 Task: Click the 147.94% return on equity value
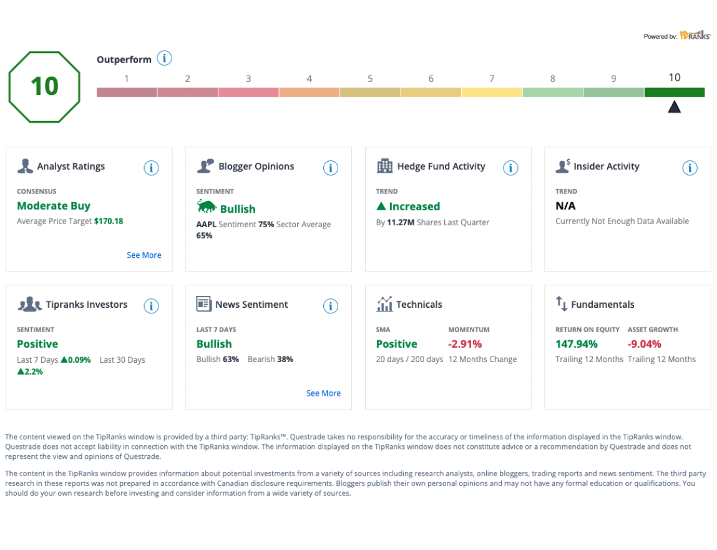[576, 344]
